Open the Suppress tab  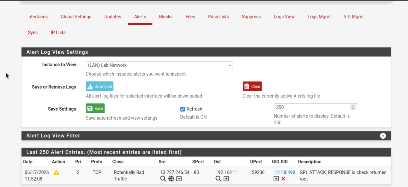pos(251,17)
